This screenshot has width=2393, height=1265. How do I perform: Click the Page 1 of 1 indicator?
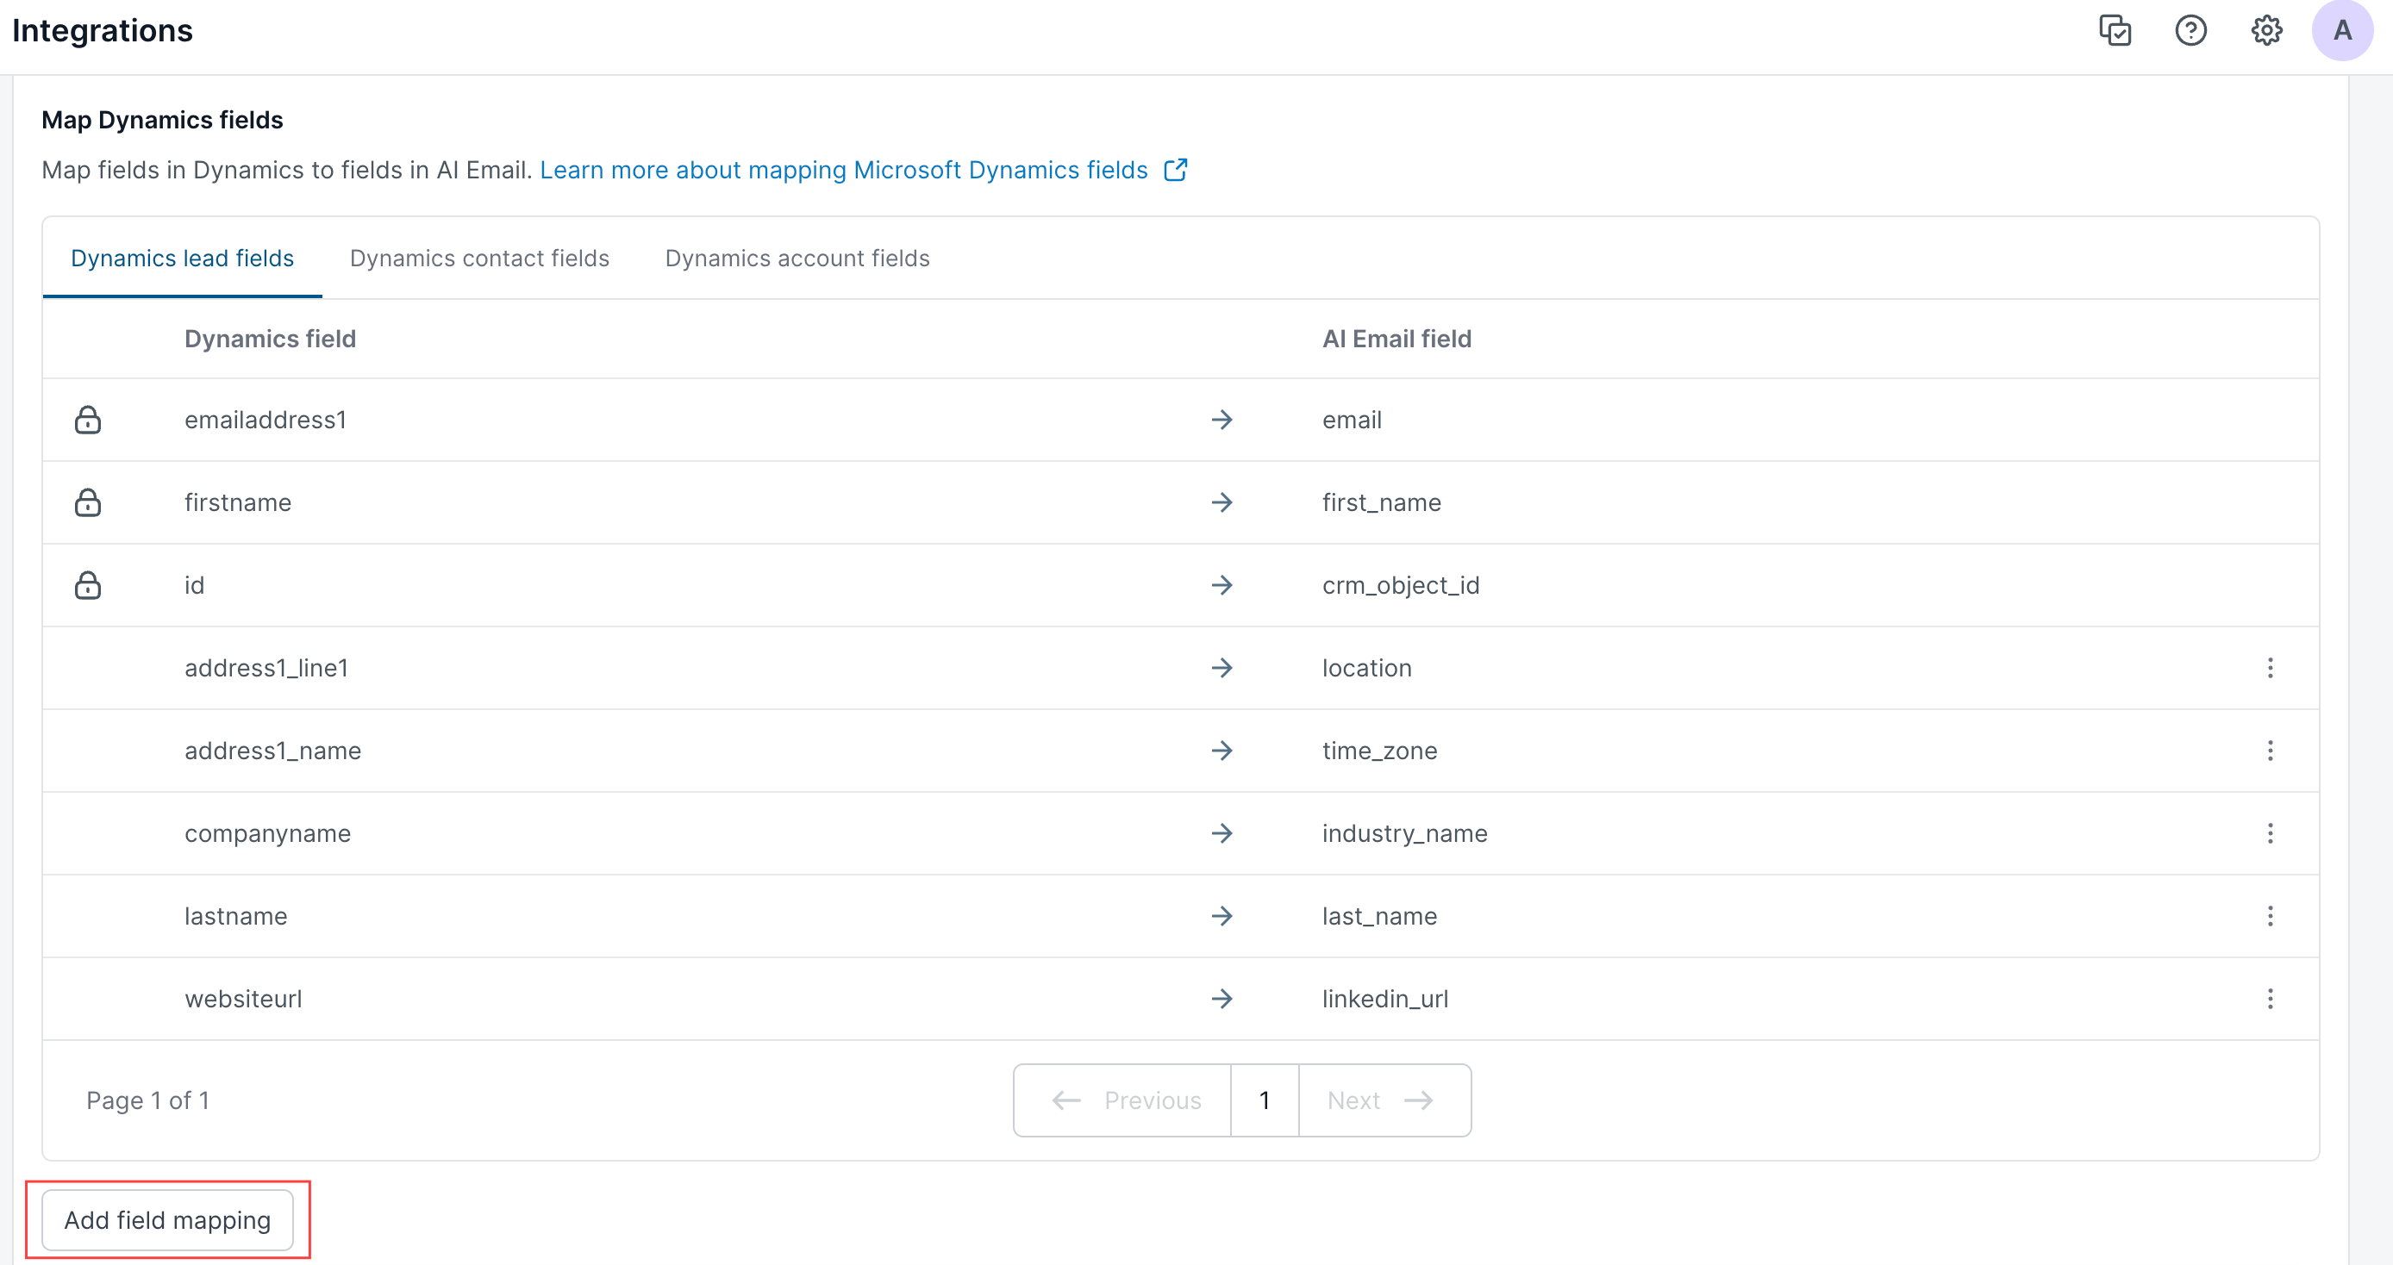pyautogui.click(x=147, y=1100)
